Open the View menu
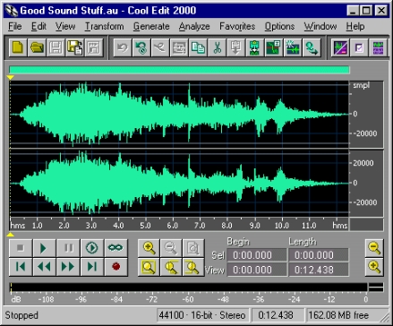393x326 pixels. 65,26
